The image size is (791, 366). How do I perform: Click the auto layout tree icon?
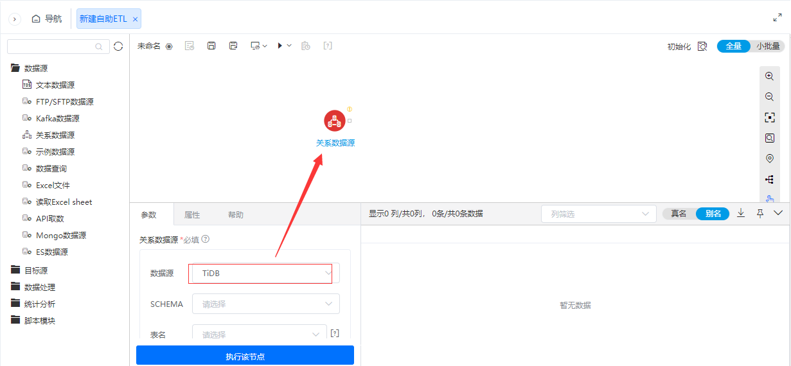coord(769,179)
